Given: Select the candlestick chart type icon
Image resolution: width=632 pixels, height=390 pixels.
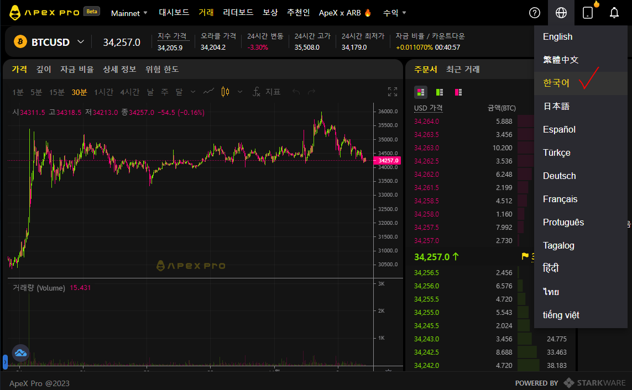Looking at the screenshot, I should coord(225,92).
